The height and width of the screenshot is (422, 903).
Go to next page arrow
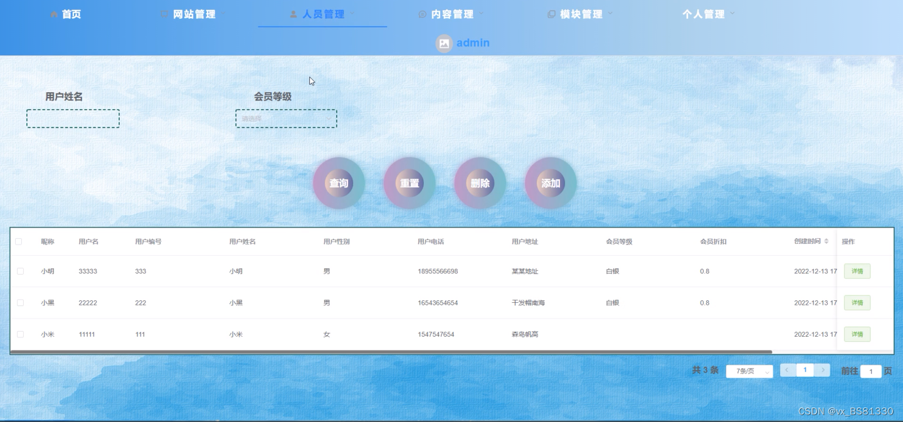[x=823, y=370]
